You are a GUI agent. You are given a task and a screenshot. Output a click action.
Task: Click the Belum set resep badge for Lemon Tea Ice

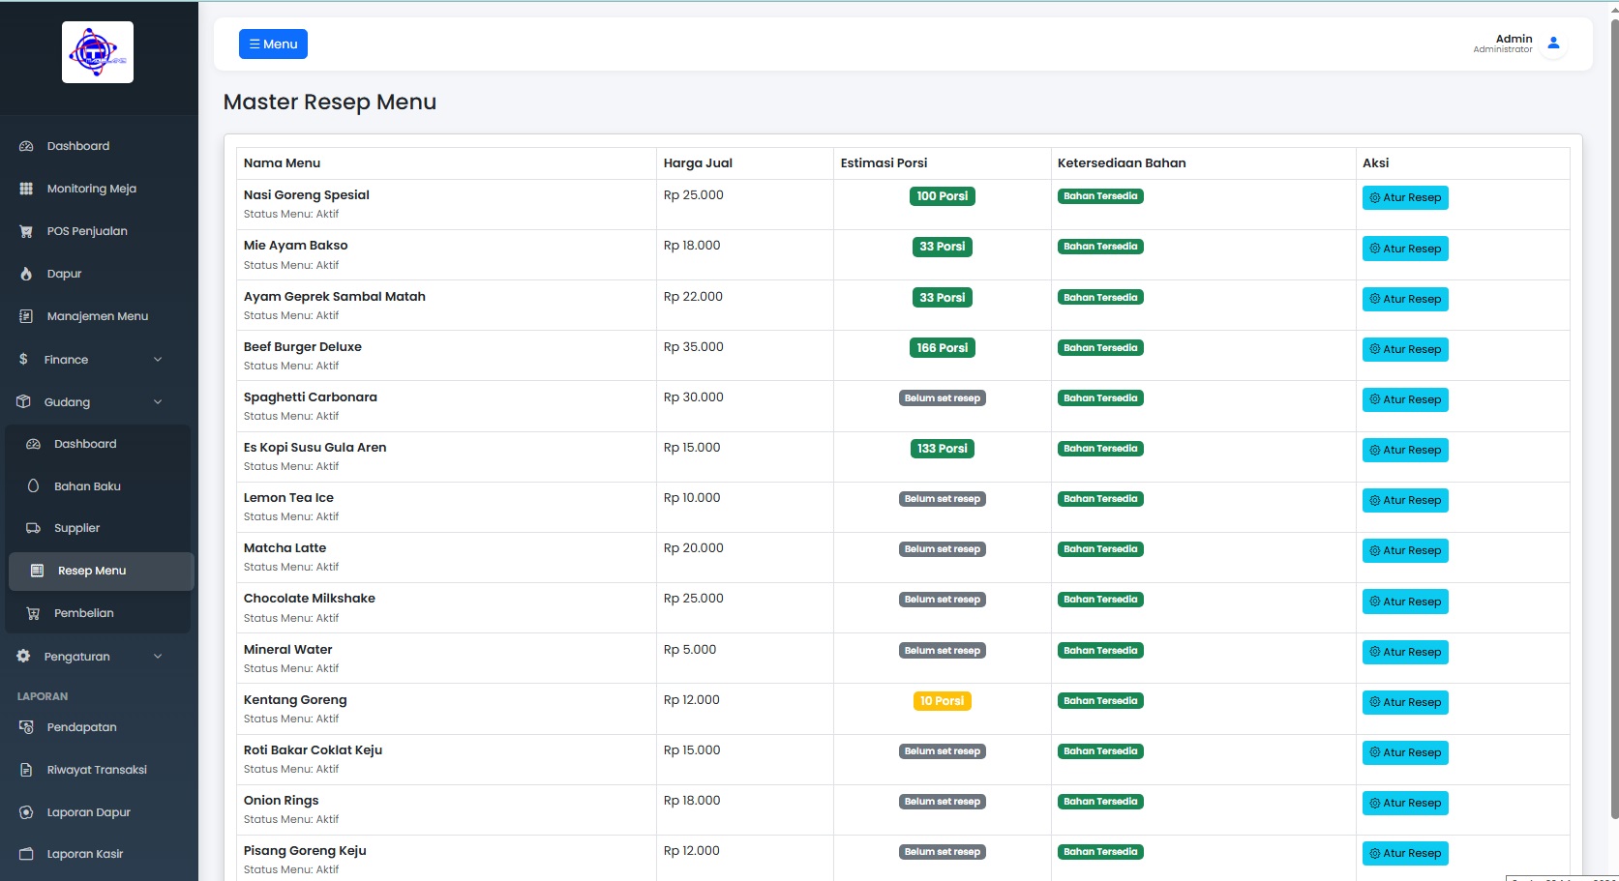942,499
